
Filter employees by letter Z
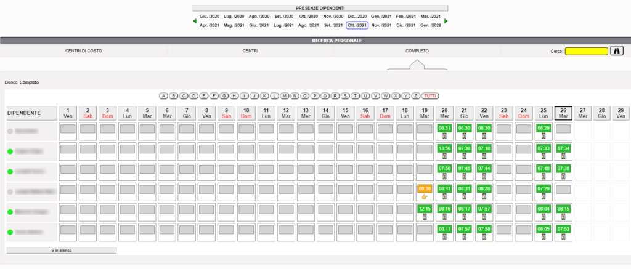click(x=416, y=96)
